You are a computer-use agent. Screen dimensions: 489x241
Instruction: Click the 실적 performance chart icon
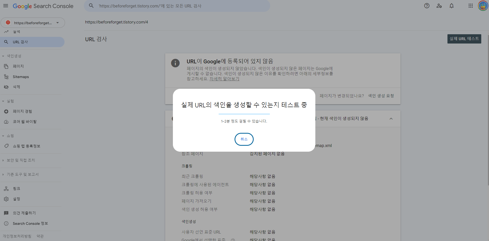[x=6, y=32]
